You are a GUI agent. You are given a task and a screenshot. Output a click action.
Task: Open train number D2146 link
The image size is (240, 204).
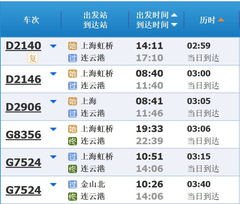pyautogui.click(x=23, y=79)
